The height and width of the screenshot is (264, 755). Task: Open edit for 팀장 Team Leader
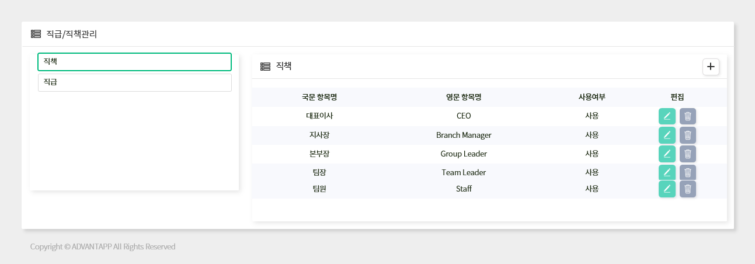[667, 173]
